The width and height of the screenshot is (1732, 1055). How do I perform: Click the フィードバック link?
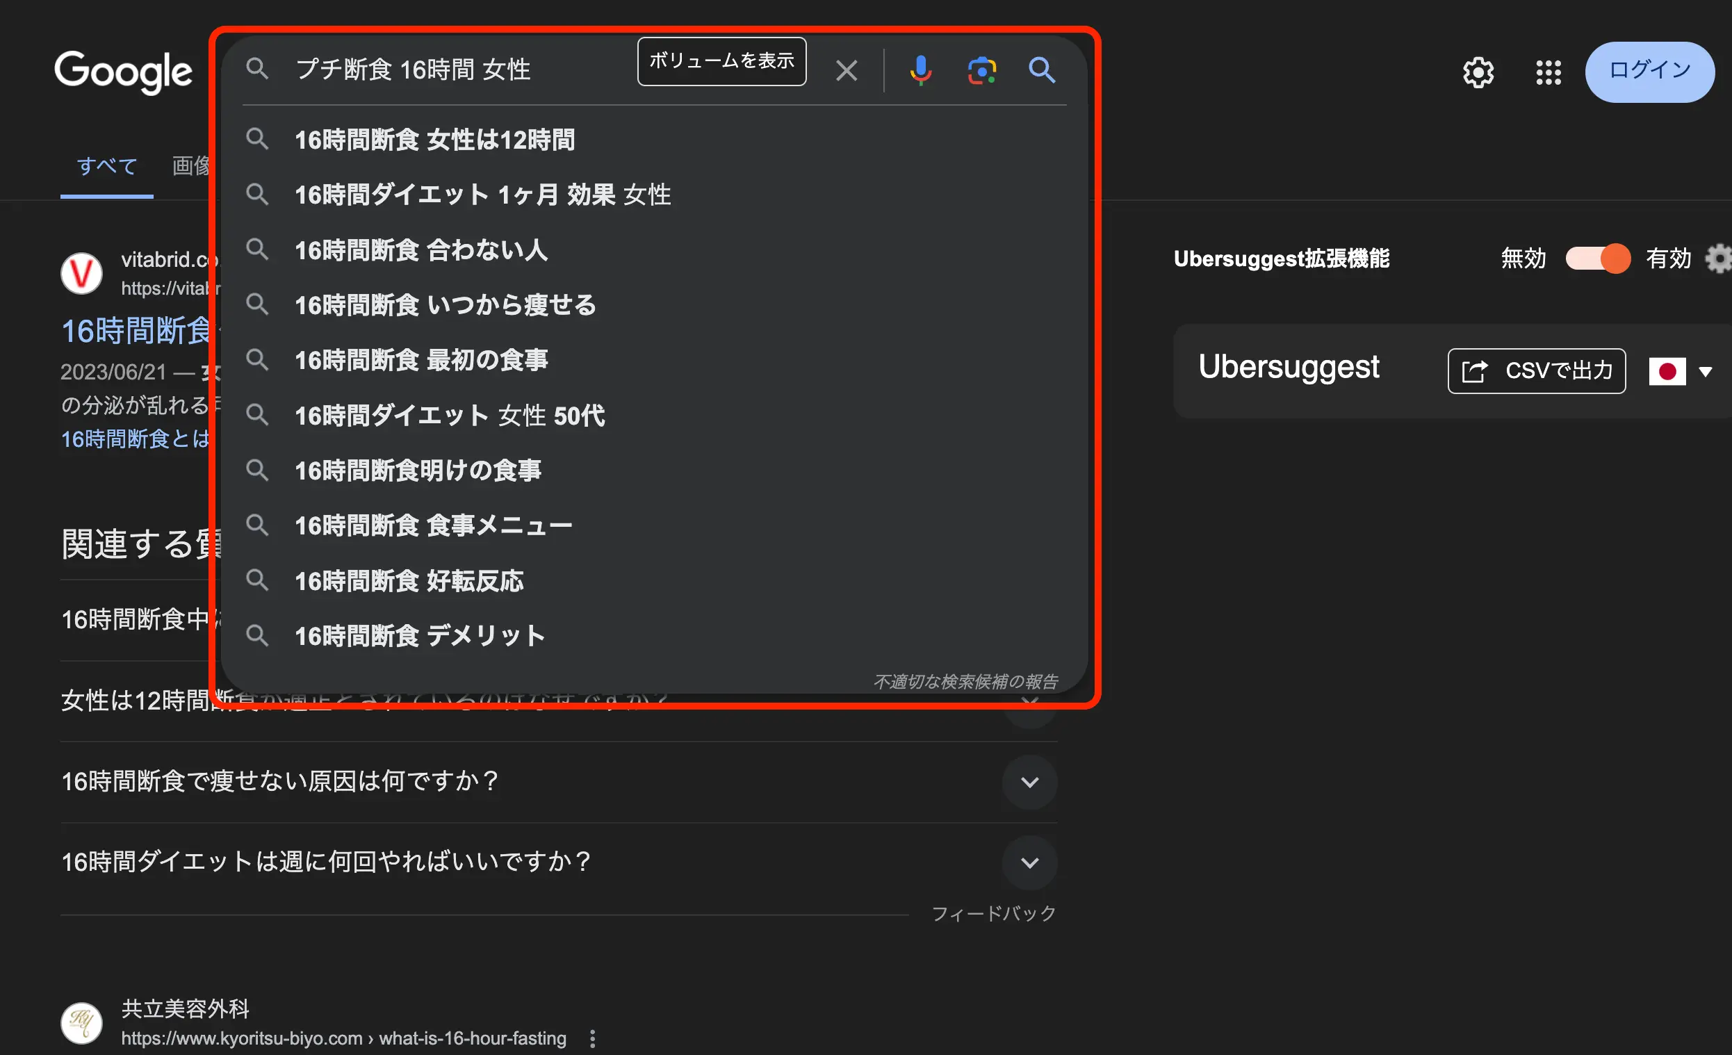click(993, 913)
